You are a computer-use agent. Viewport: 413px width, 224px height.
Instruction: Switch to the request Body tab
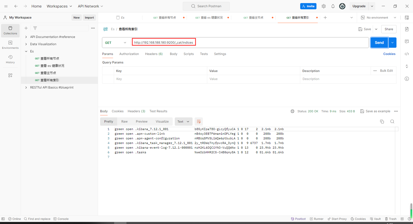pos(173,54)
